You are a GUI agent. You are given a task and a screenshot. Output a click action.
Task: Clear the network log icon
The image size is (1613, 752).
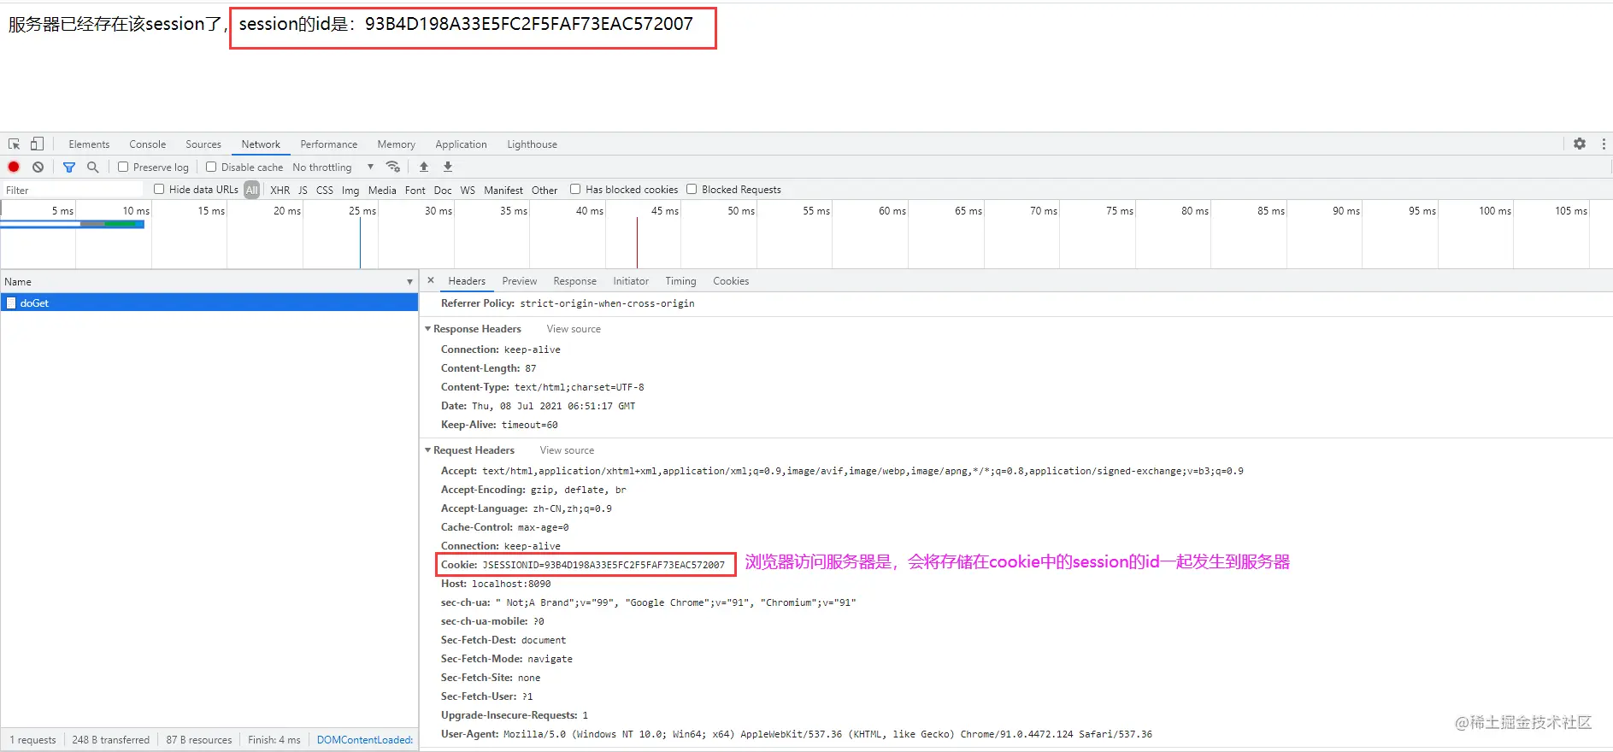tap(38, 167)
